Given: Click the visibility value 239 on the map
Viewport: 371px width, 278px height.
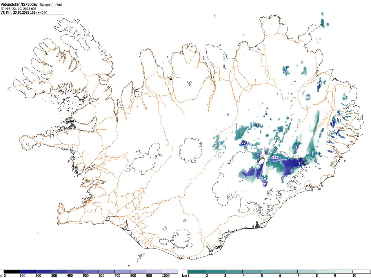Looking at the screenshot, I should (x=267, y=152).
